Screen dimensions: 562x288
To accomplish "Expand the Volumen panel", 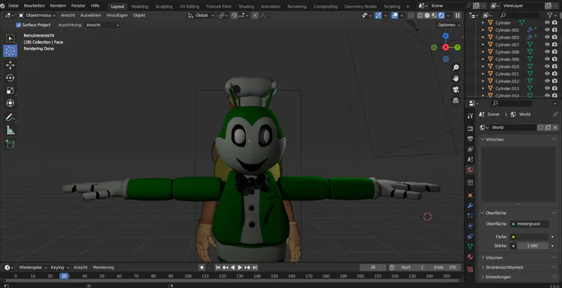I will (494, 257).
